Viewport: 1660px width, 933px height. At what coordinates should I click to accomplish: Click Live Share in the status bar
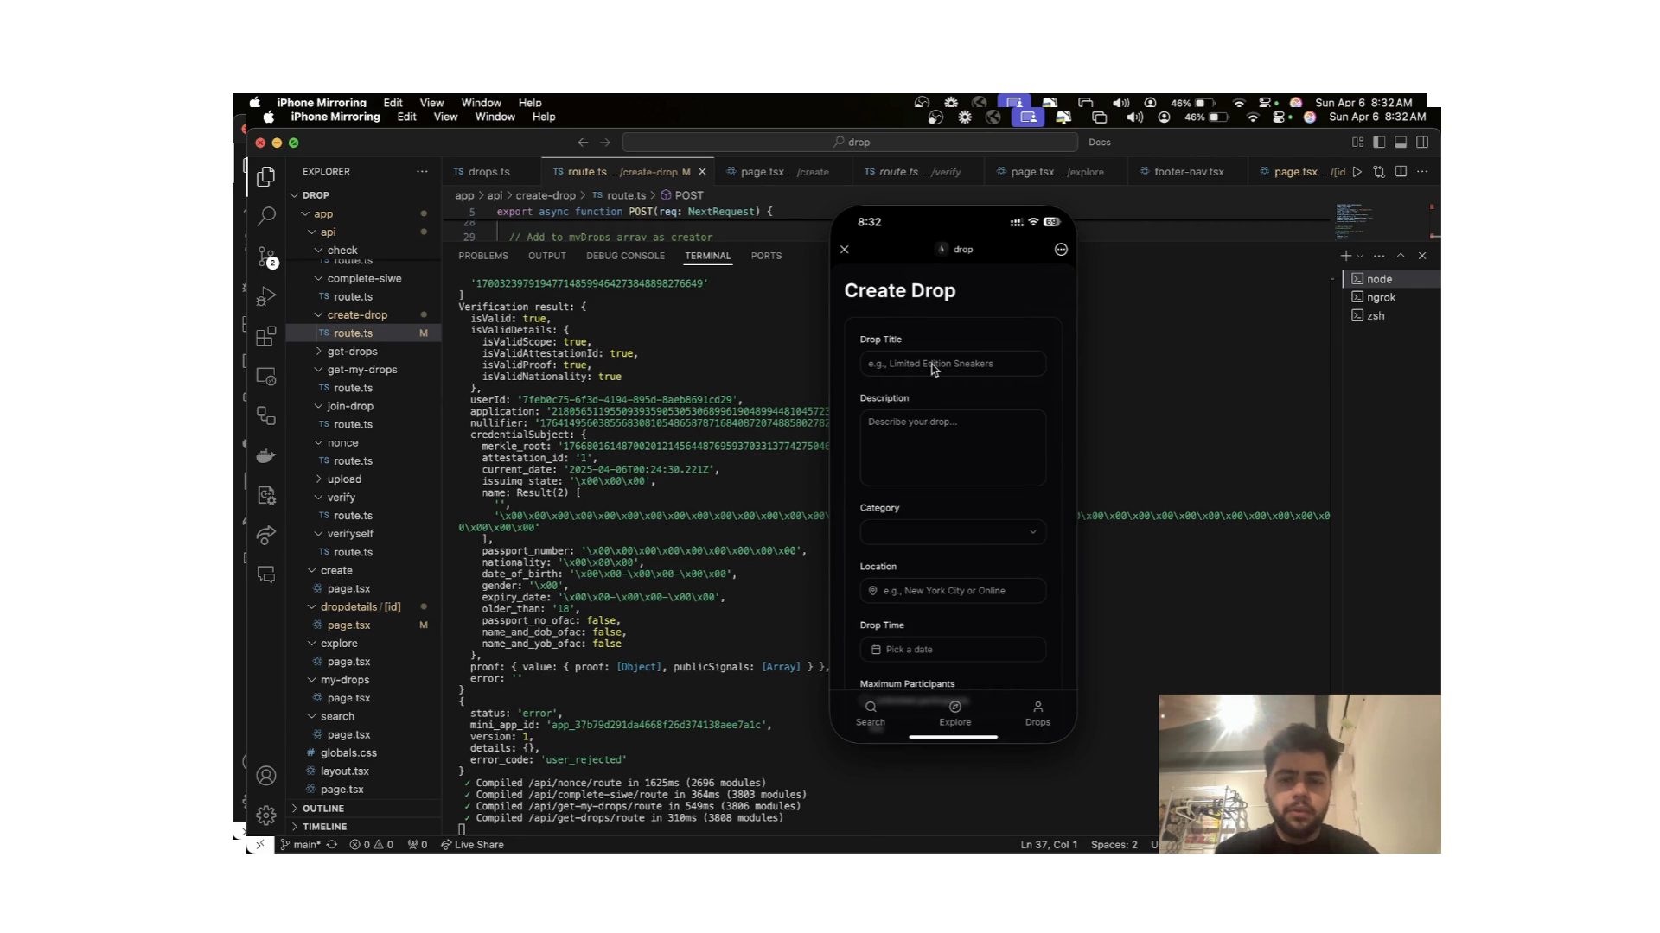pyautogui.click(x=473, y=845)
